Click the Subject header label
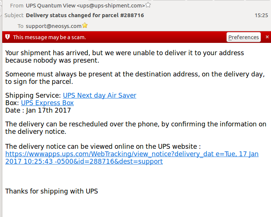This screenshot has width=271, height=217. coord(14,15)
